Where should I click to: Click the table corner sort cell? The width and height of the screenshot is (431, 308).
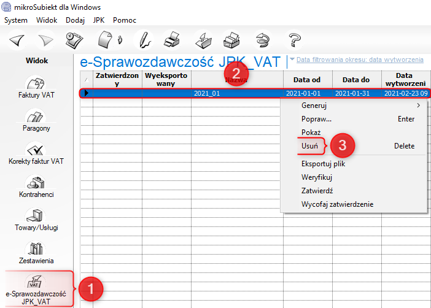click(x=87, y=79)
